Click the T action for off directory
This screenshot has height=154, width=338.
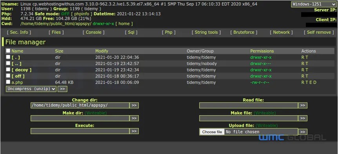point(307,76)
